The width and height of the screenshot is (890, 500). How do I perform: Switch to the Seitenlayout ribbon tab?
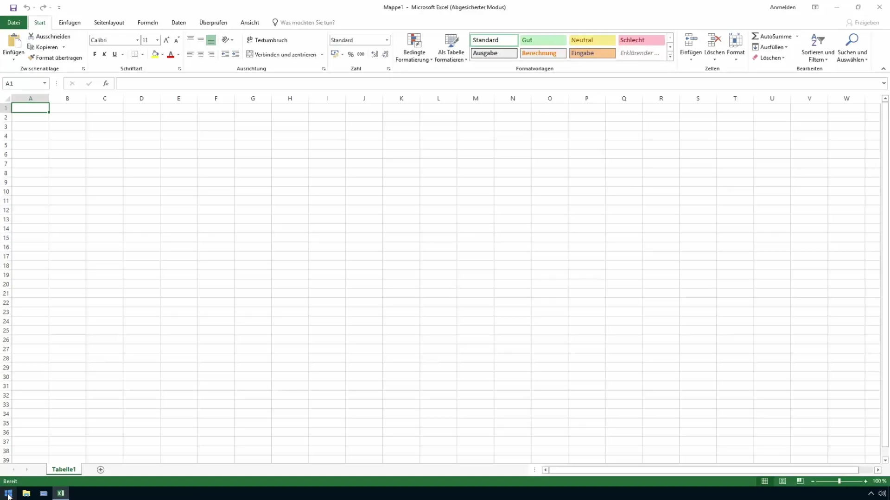109,22
